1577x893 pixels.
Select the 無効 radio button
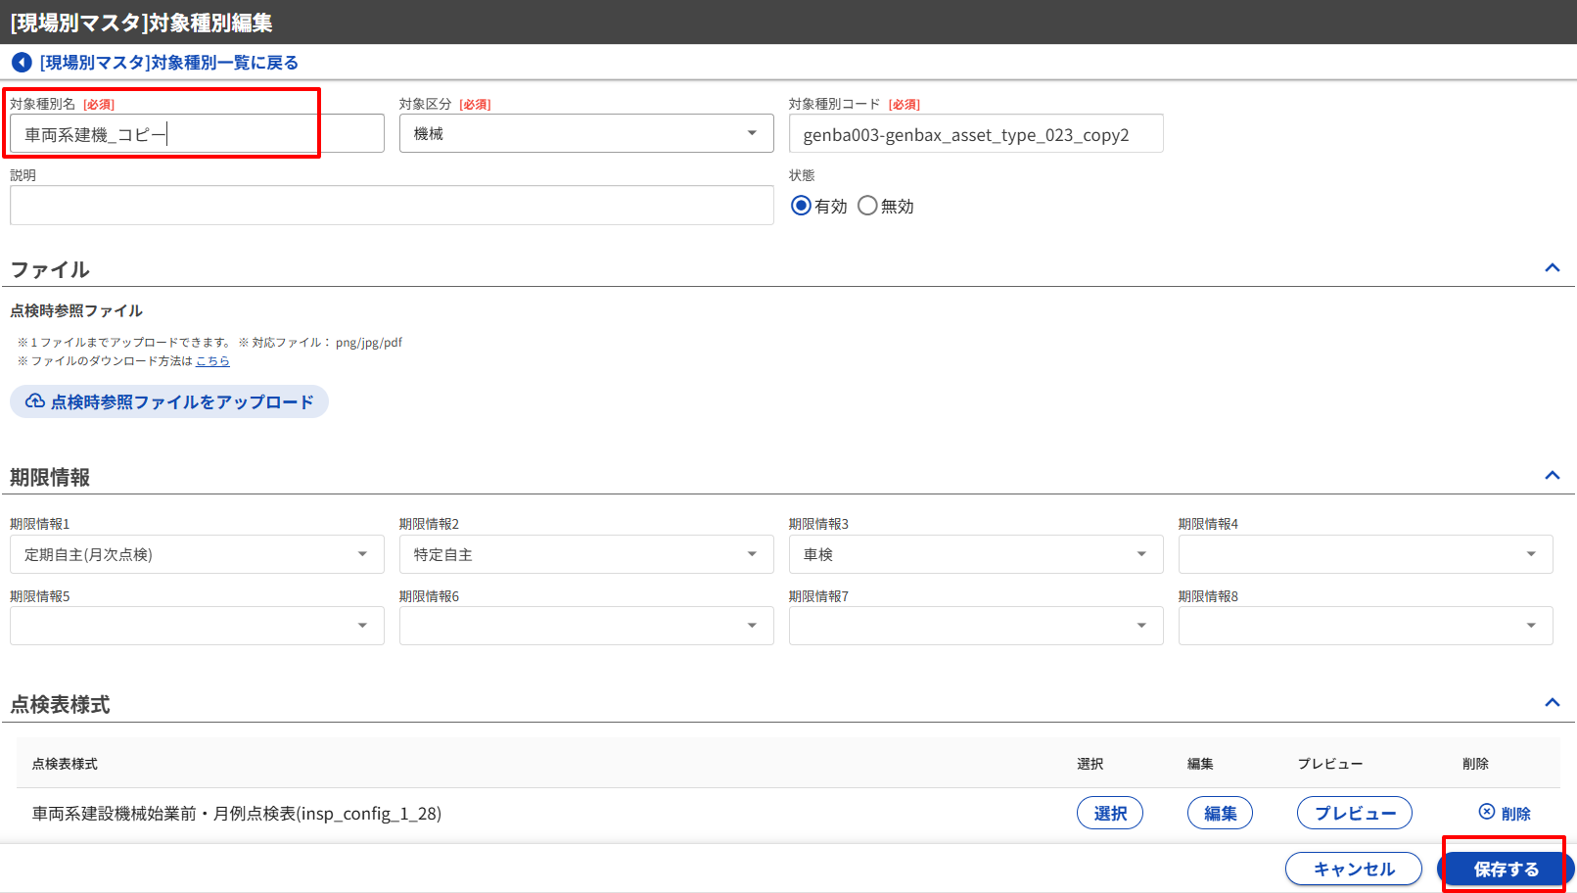867,206
